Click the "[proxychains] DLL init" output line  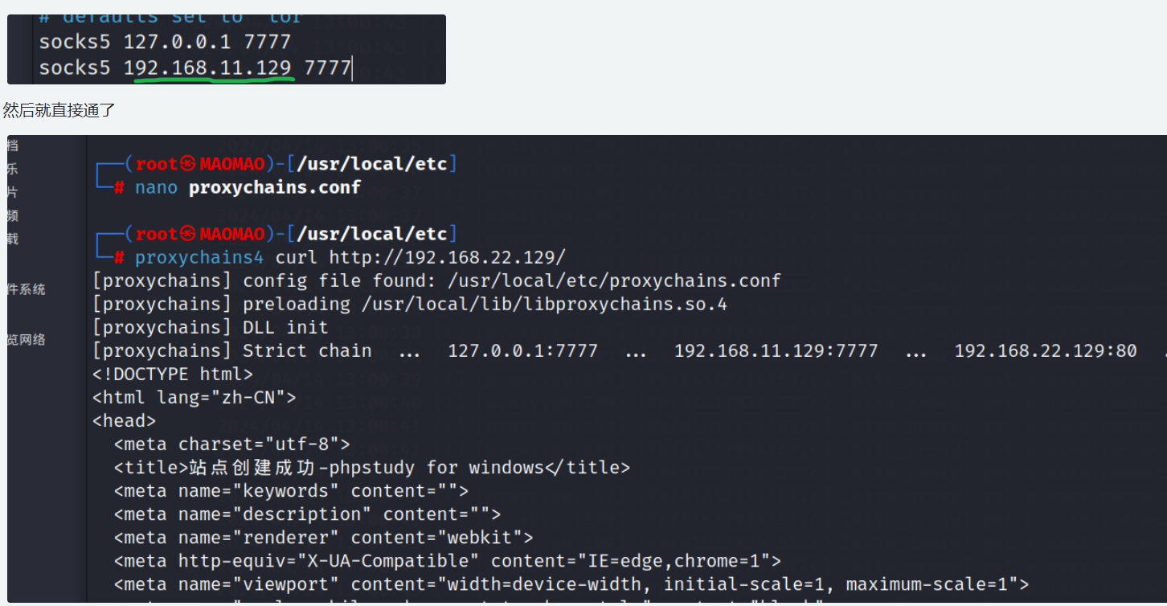tap(211, 328)
